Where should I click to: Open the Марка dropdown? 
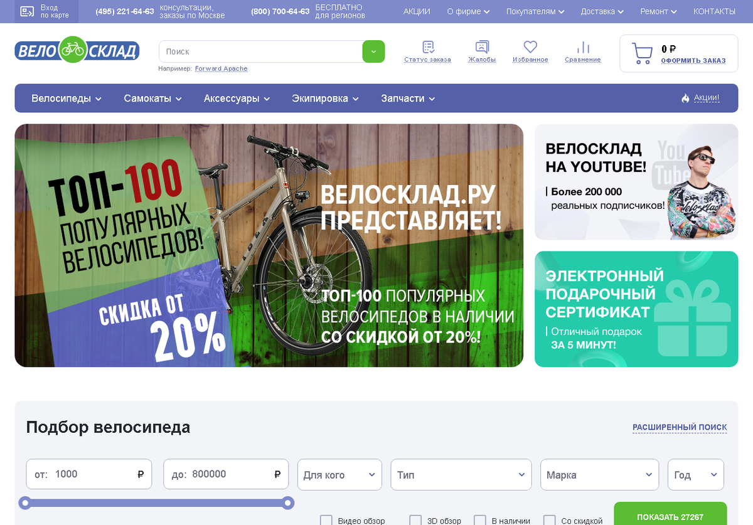(x=599, y=475)
